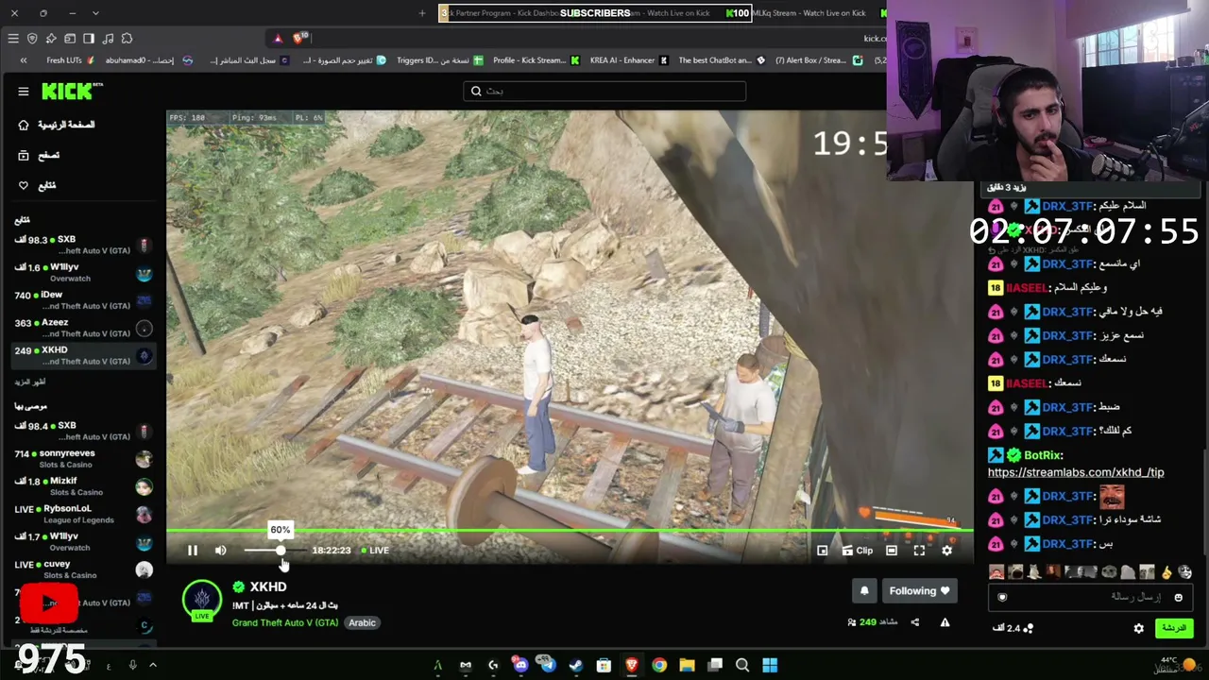Collapse the Kick sidebar hamburger menu

pyautogui.click(x=23, y=92)
